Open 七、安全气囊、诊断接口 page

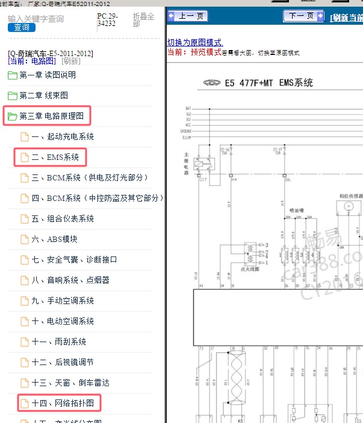tap(74, 259)
